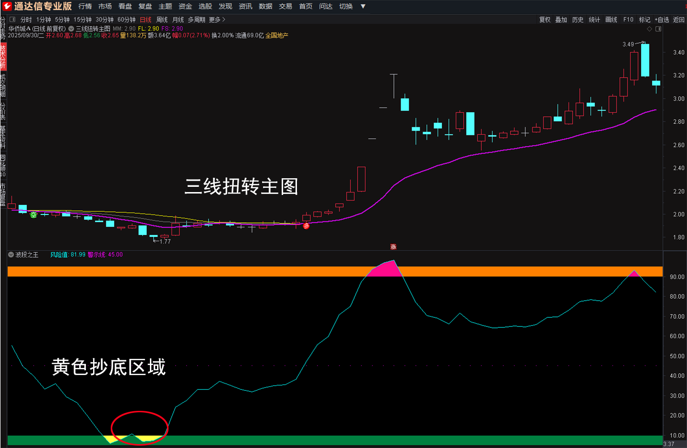Click the +自选 button

[x=662, y=20]
